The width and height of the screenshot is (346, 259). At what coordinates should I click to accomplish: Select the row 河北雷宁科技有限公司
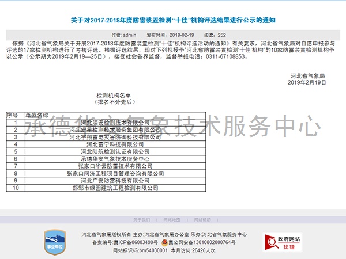(x=115, y=144)
